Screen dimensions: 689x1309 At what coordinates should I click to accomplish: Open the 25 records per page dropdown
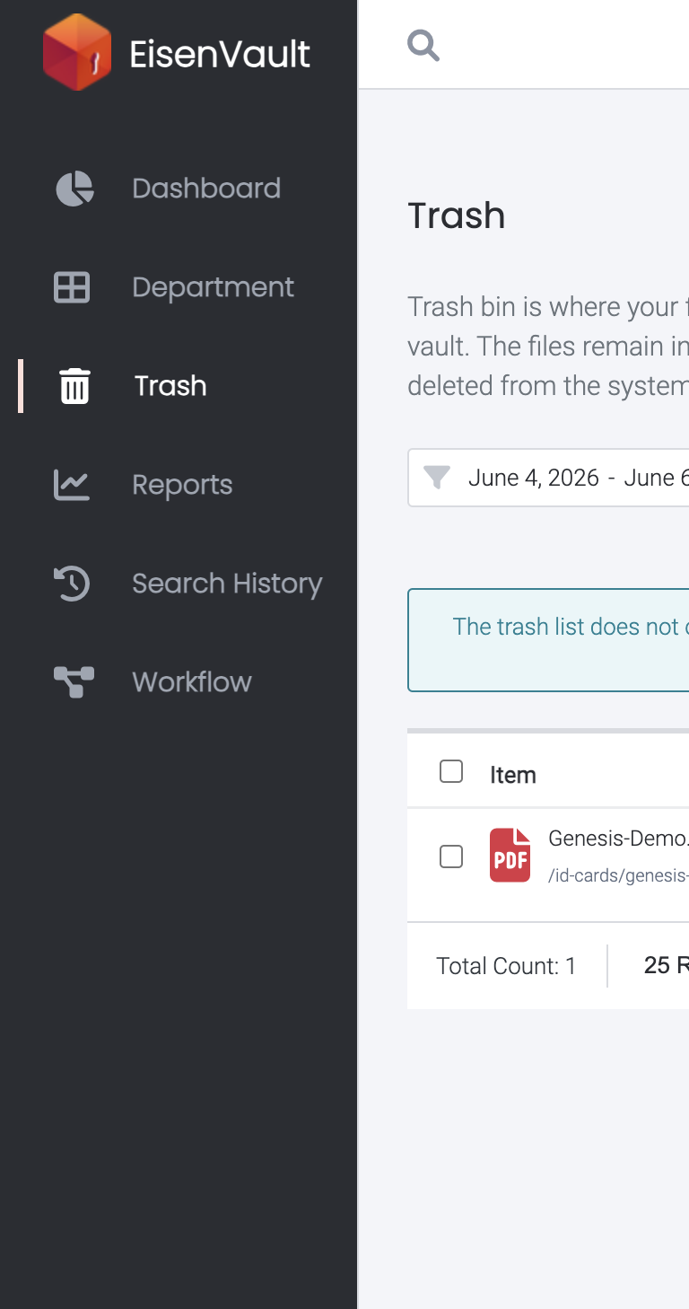(667, 965)
